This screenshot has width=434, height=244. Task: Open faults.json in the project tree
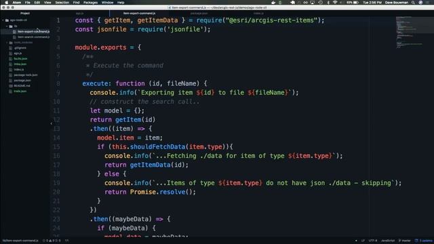point(21,59)
